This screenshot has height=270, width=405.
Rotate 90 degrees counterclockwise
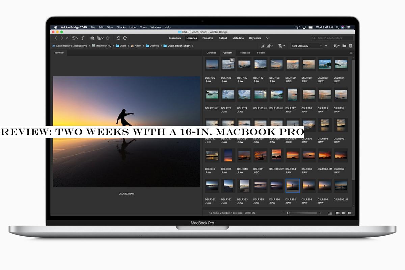[118, 38]
